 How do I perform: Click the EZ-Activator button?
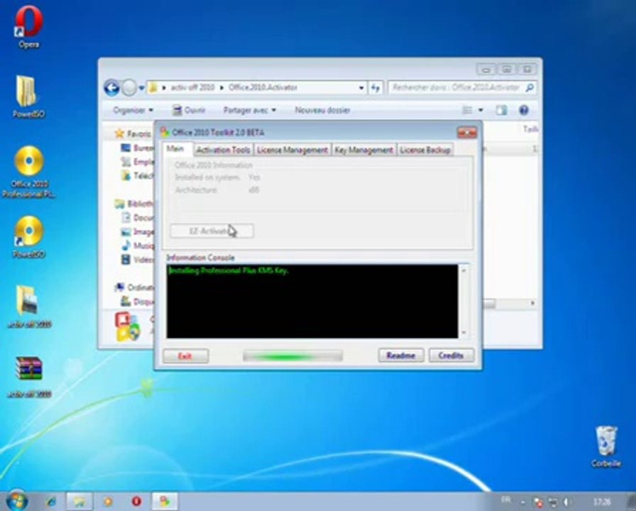click(212, 231)
